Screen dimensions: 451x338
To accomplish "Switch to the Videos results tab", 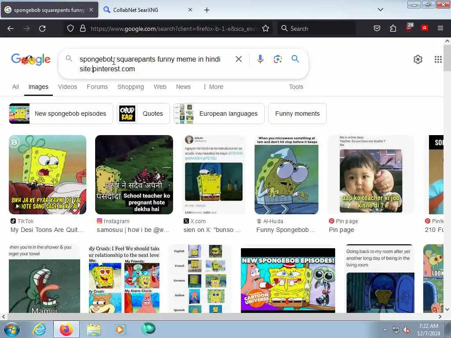I will tap(67, 87).
